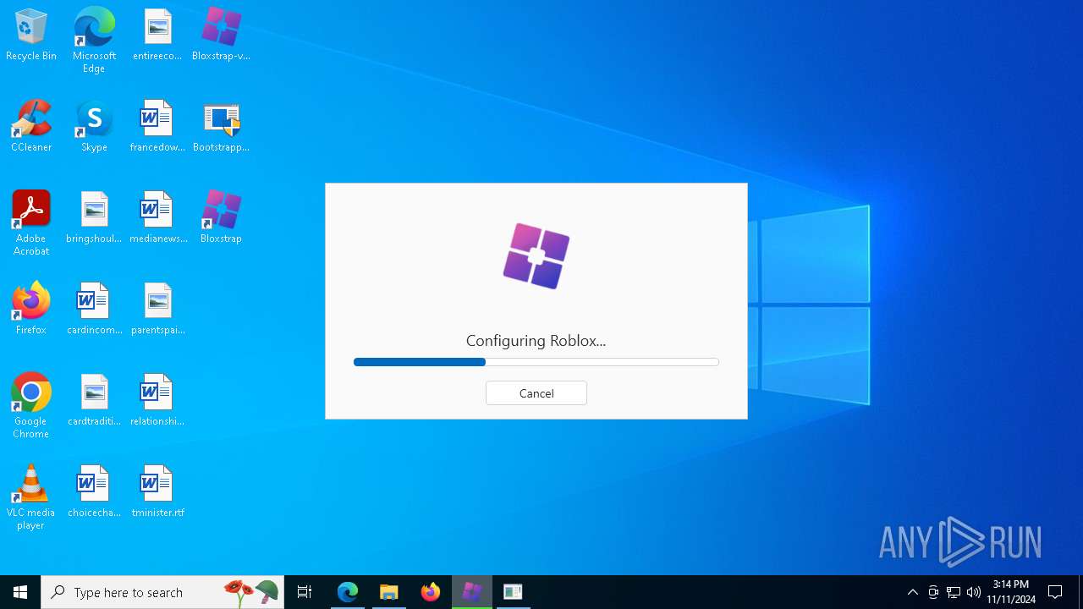Open Edge from the taskbar
Image resolution: width=1083 pixels, height=609 pixels.
(x=348, y=592)
